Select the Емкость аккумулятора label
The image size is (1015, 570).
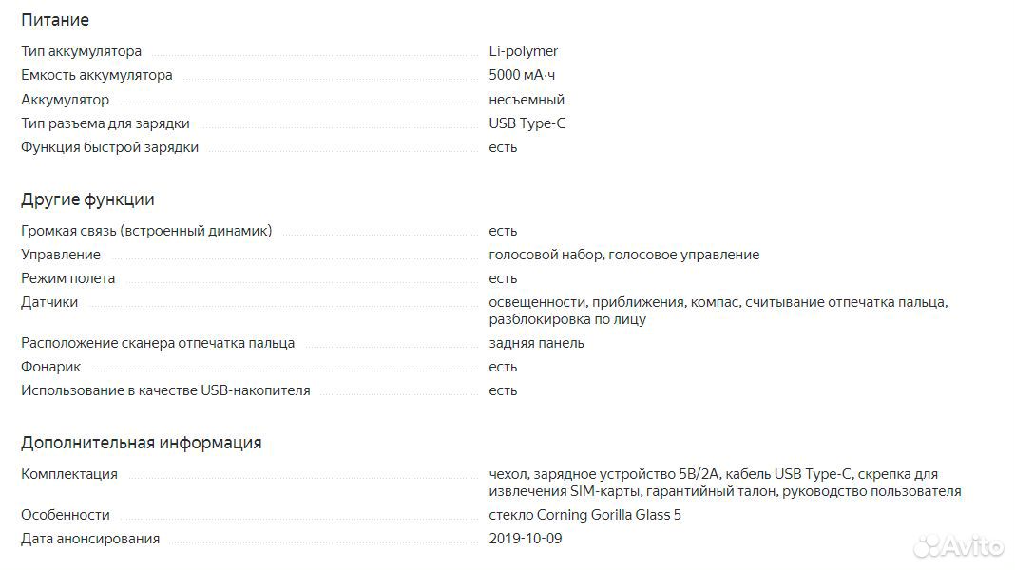pyautogui.click(x=96, y=75)
